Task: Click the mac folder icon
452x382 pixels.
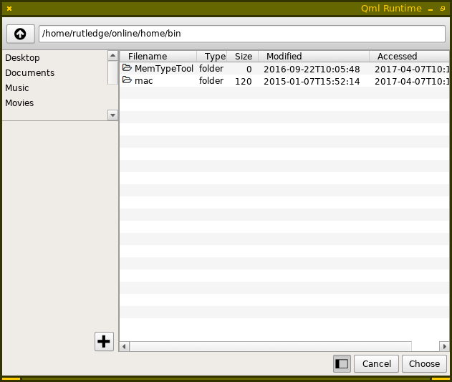Action: tap(127, 81)
